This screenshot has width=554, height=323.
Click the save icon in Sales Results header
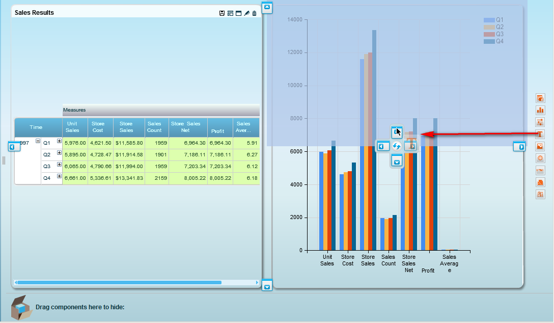coord(222,13)
